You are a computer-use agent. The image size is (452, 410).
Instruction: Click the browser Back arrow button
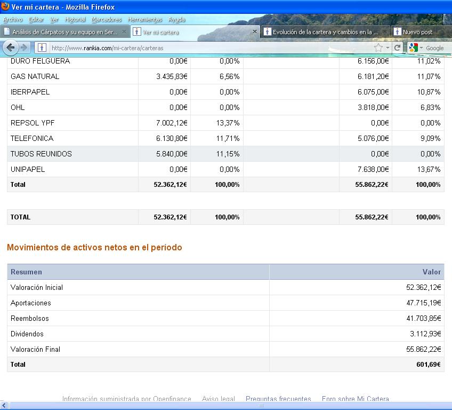click(x=10, y=48)
